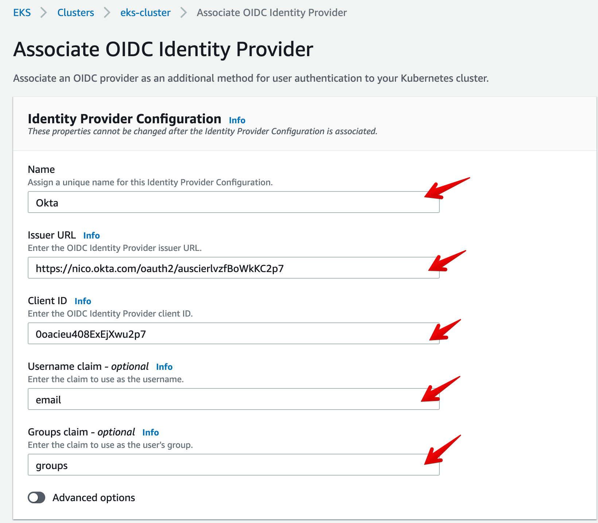Click the Associate OIDC Identity Provider breadcrumb
Image resolution: width=598 pixels, height=523 pixels.
point(272,13)
